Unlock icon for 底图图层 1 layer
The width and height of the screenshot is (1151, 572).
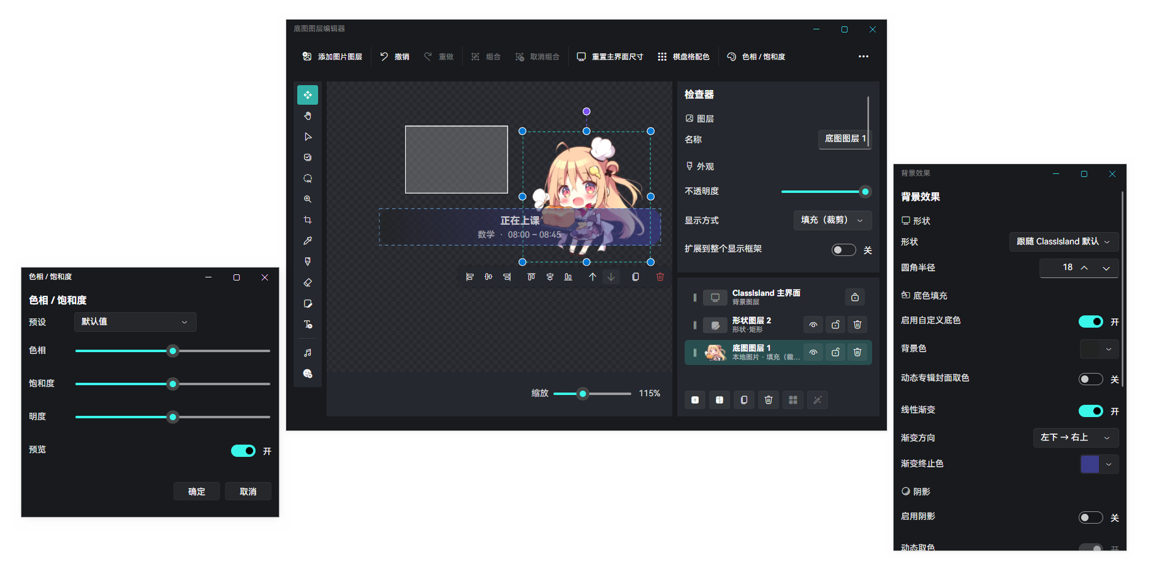tap(835, 352)
